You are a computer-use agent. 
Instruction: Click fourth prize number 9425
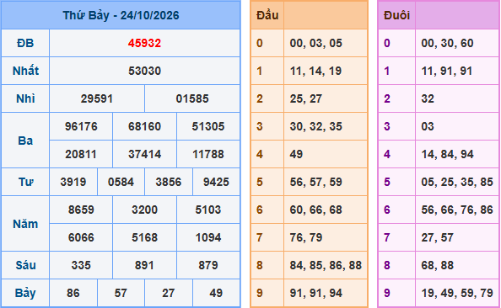(x=216, y=182)
